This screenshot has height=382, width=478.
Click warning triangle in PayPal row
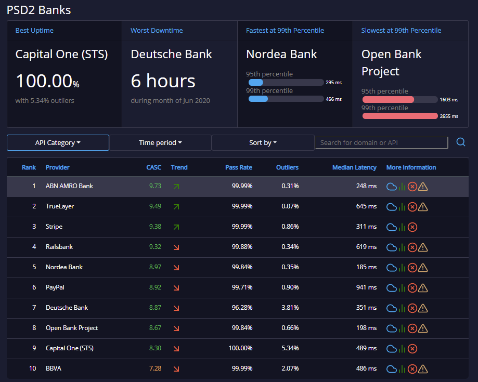(423, 288)
